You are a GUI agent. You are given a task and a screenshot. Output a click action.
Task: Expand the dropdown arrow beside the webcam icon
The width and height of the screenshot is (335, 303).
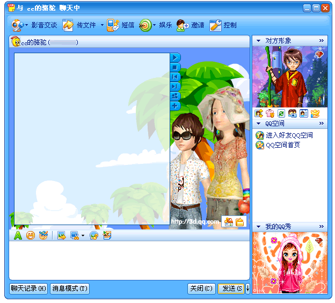pyautogui.click(x=26, y=25)
